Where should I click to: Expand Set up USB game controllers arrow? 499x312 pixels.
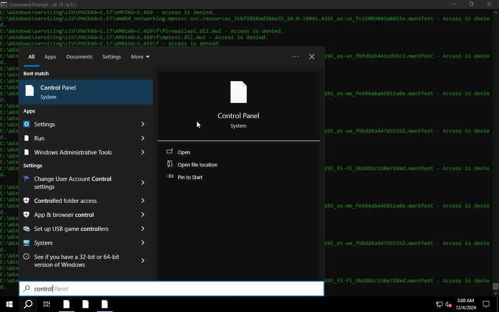[x=143, y=229]
